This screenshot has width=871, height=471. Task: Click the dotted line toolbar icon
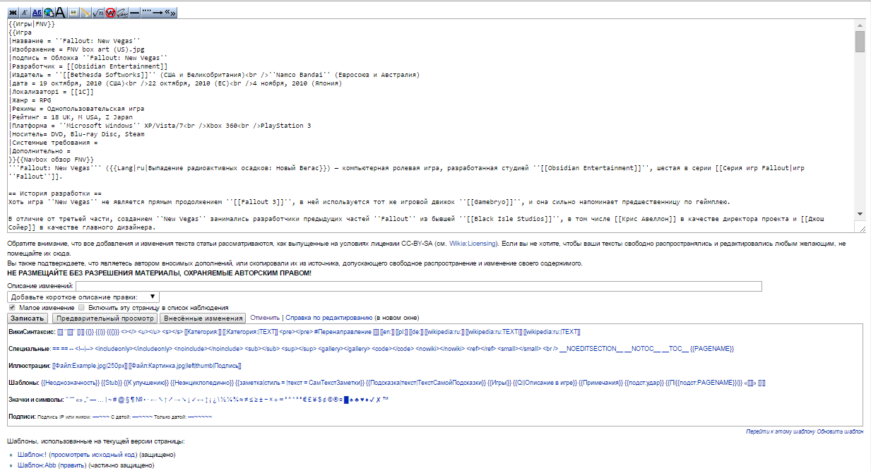146,12
